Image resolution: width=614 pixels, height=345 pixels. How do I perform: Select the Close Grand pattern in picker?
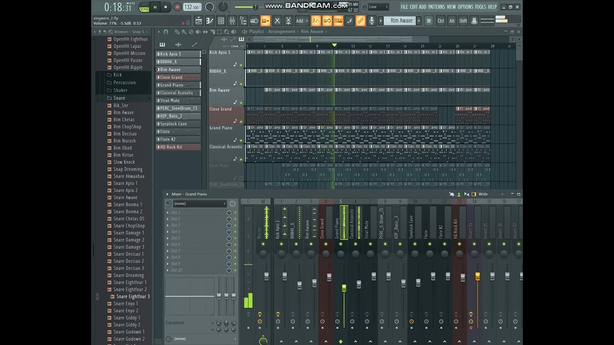coord(178,77)
